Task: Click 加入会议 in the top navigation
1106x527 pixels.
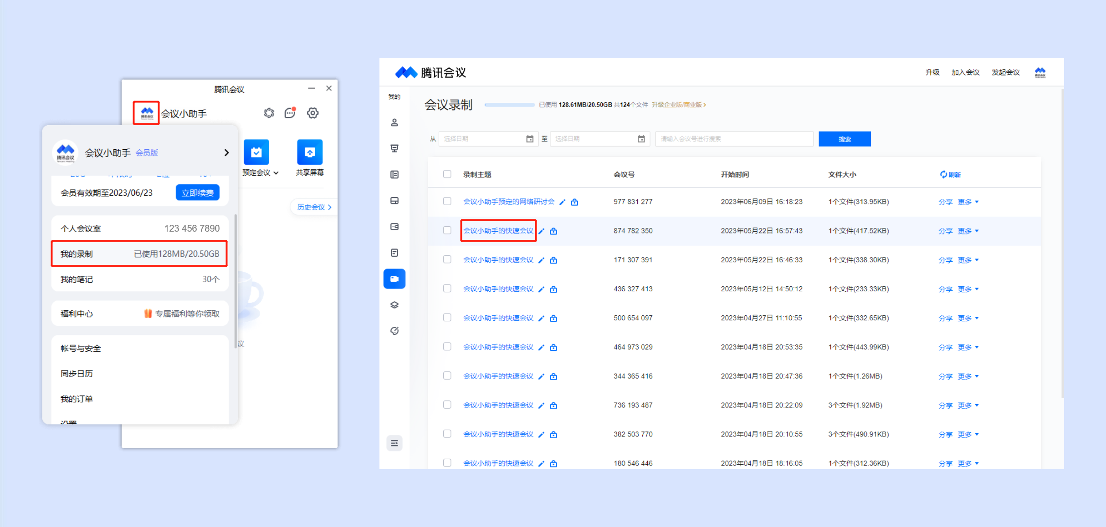Action: [965, 72]
